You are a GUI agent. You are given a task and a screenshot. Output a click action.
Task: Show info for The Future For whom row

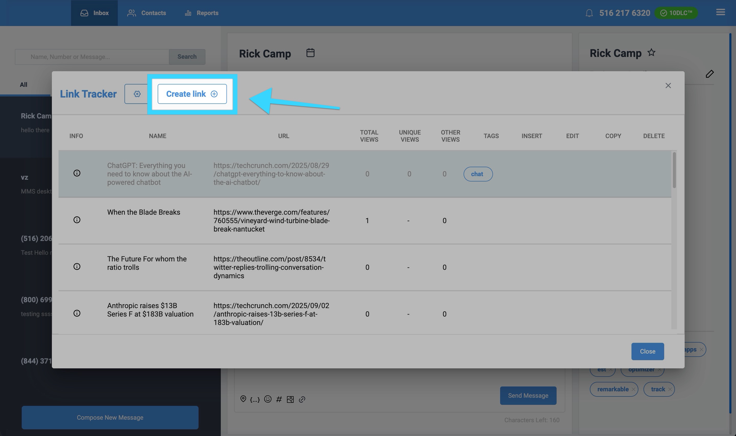click(x=77, y=267)
